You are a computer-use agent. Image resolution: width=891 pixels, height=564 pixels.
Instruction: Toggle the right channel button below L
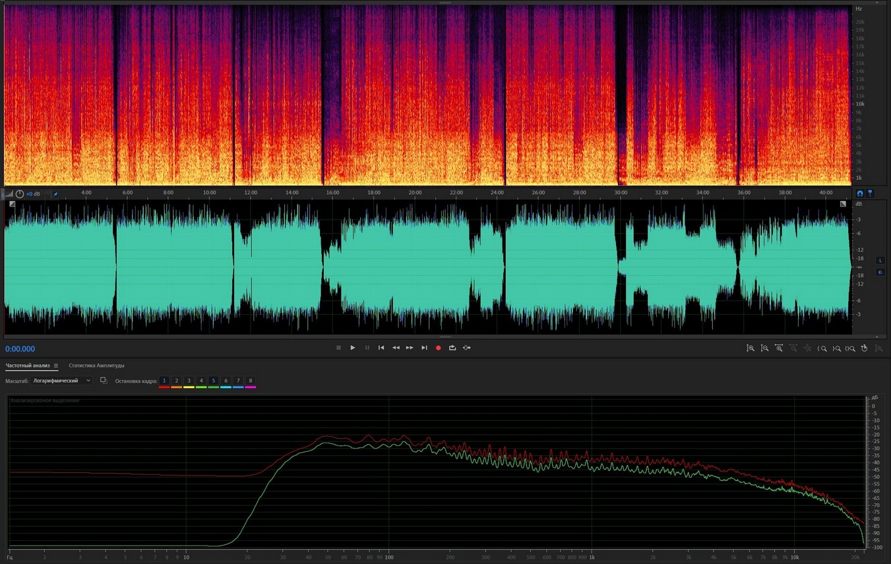880,272
